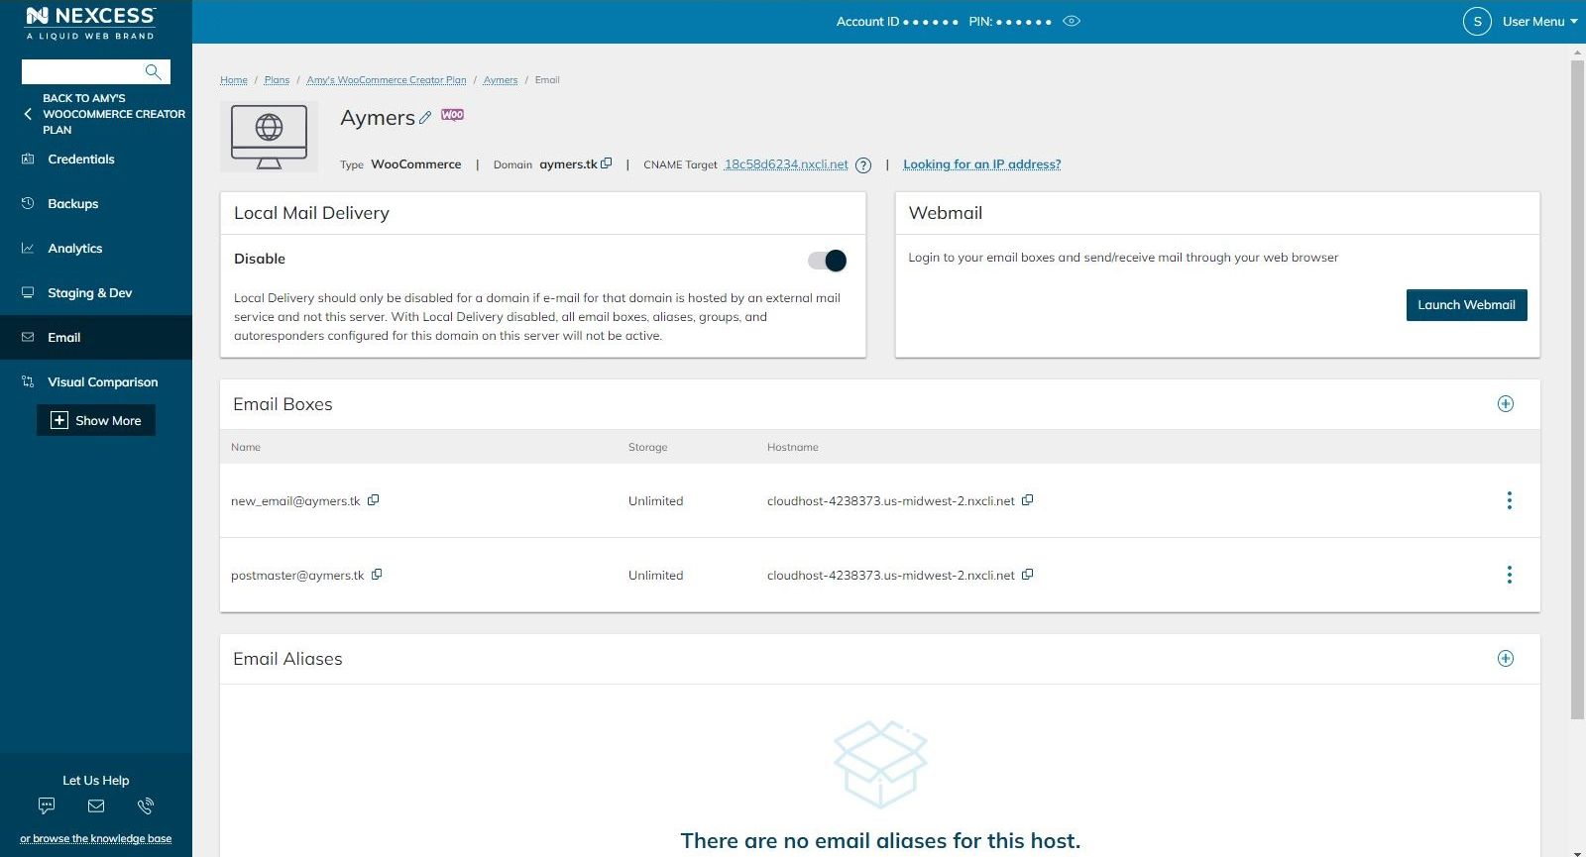Launch Webmail button

click(x=1466, y=305)
